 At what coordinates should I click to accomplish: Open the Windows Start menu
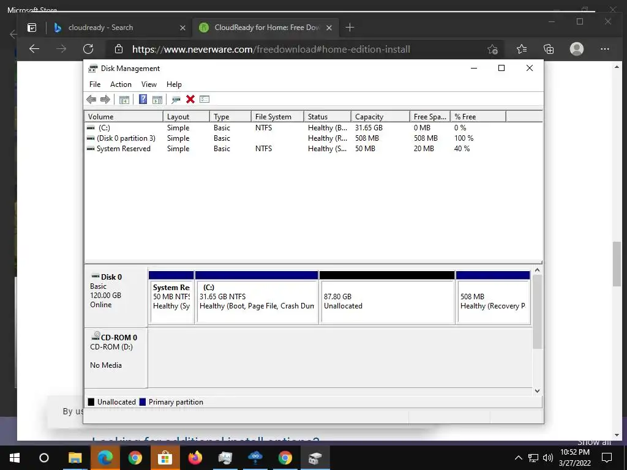click(x=15, y=458)
